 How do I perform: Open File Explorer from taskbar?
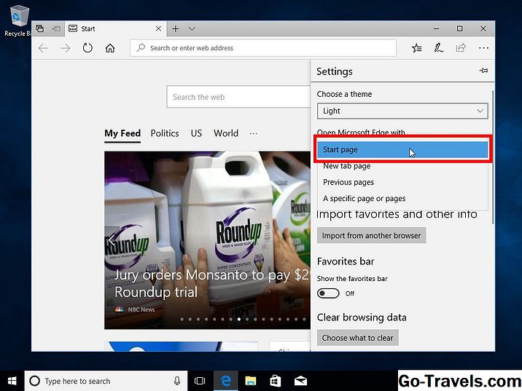[250, 381]
